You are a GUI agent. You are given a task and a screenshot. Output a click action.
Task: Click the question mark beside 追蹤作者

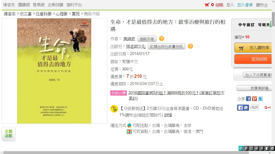click(x=161, y=38)
